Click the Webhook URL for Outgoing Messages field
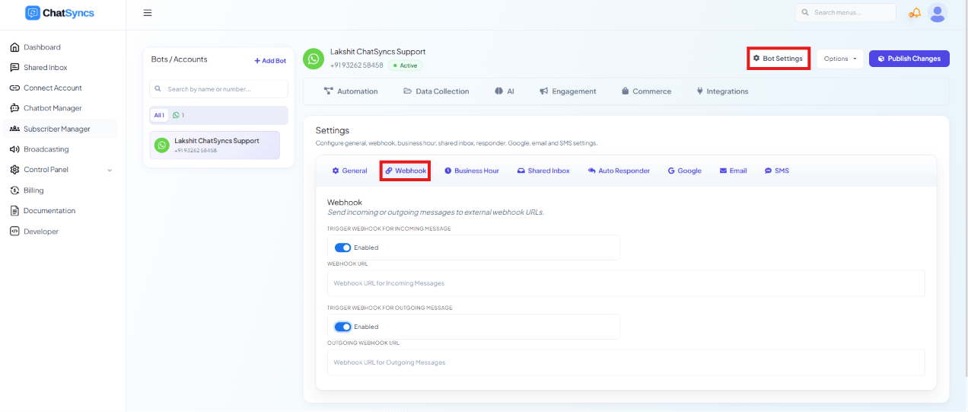Image resolution: width=968 pixels, height=412 pixels. [626, 362]
